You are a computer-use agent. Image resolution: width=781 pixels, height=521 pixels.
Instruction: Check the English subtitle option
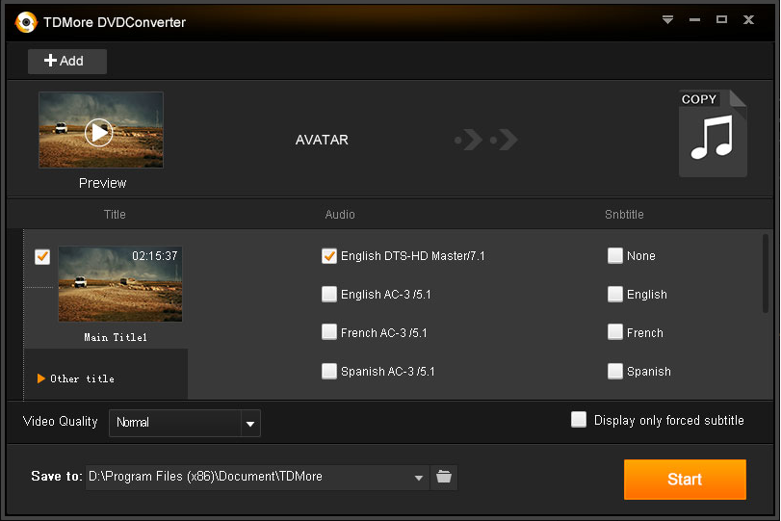click(x=615, y=294)
